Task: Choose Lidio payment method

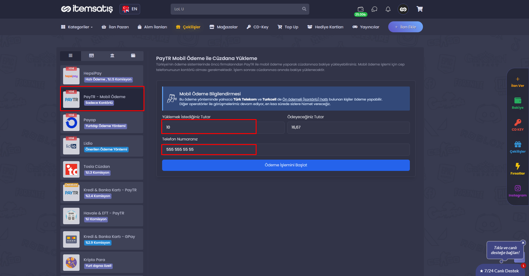Action: coord(102,146)
